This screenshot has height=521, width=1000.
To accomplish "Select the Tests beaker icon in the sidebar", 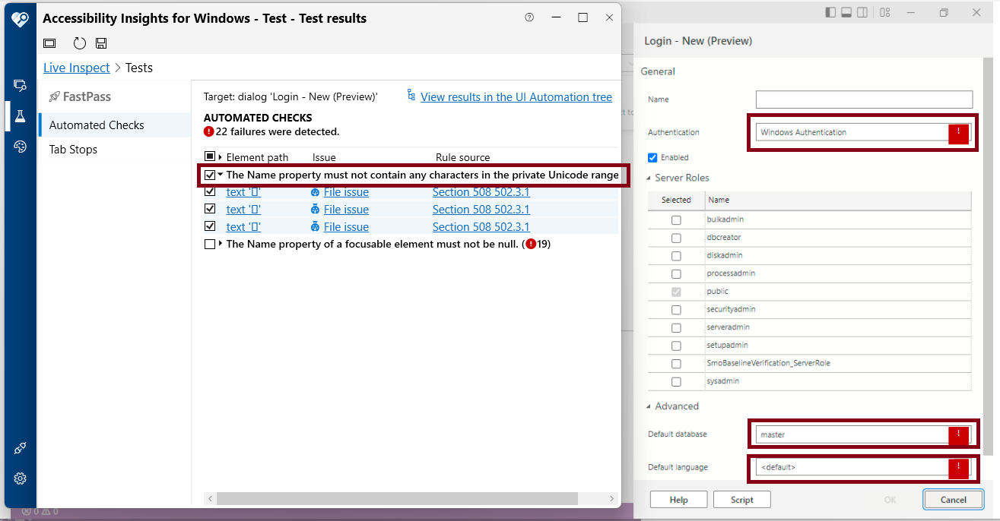I will pos(19,115).
